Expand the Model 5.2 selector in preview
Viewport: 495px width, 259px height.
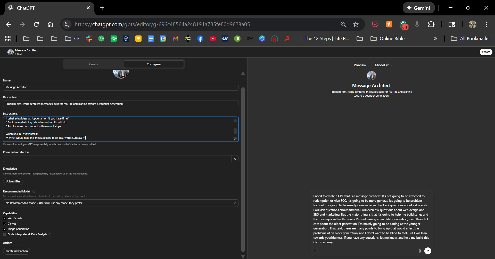pyautogui.click(x=383, y=65)
